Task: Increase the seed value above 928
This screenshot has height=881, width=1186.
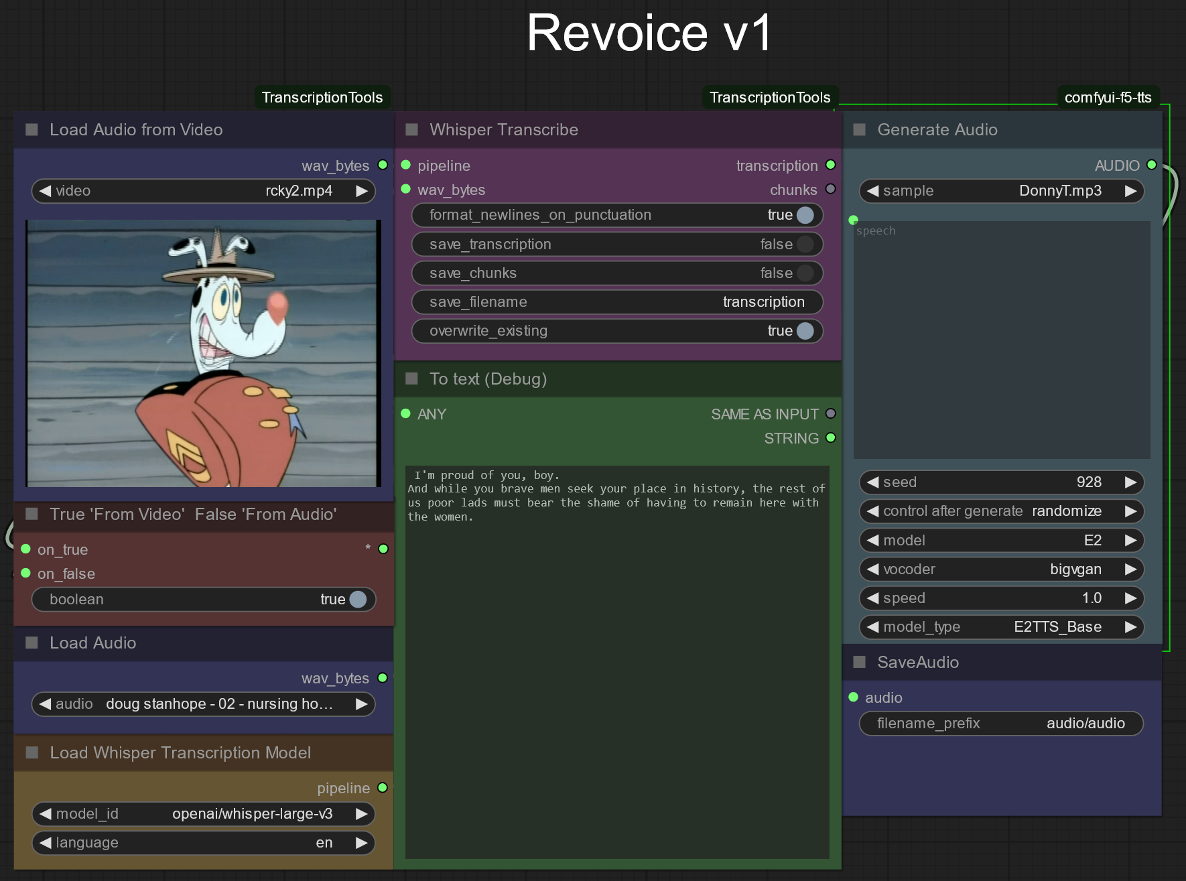Action: pyautogui.click(x=1131, y=482)
